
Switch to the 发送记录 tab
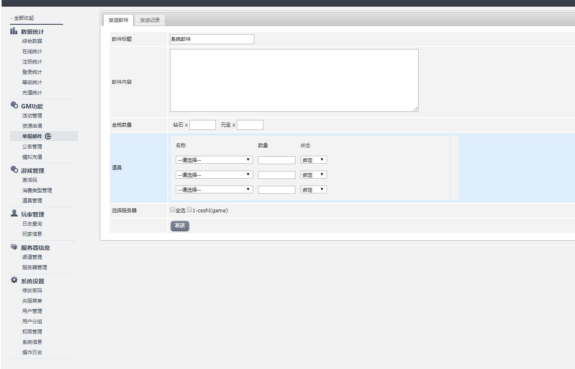149,20
